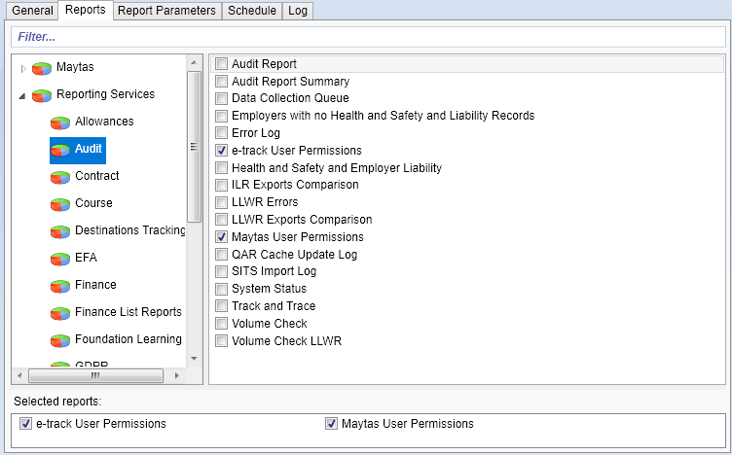Click into the Filter text field
This screenshot has height=455, width=732.
pos(368,37)
